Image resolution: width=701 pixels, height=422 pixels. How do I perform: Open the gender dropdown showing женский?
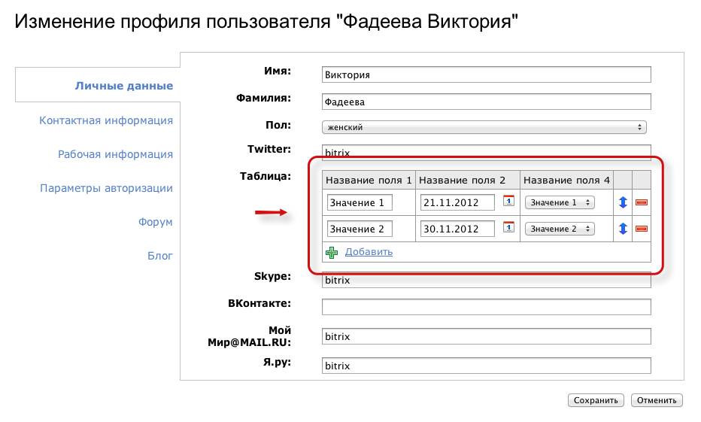[484, 127]
